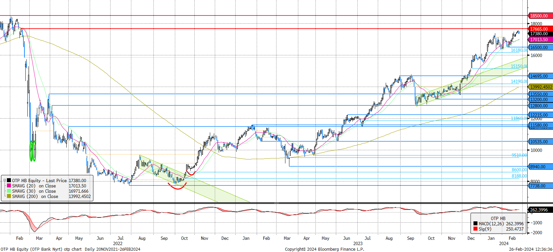Click the 18000 price axis tick label
This screenshot has height=252, width=553.
pos(536,24)
